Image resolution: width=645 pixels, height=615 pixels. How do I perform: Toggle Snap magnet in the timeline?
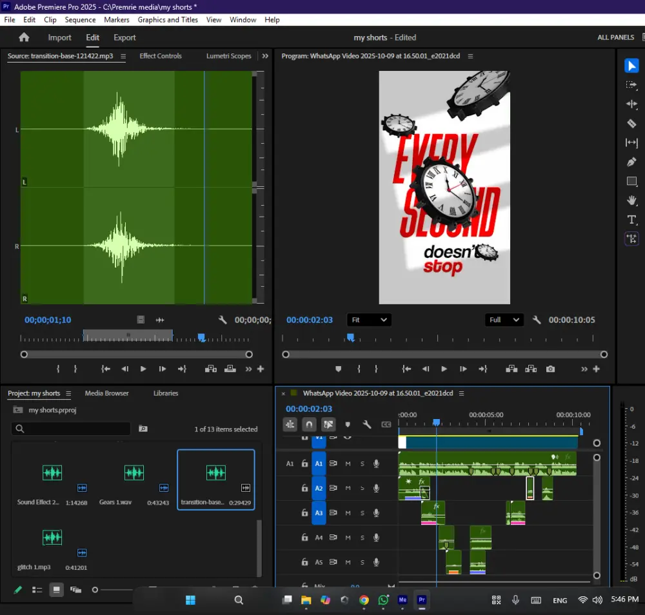point(309,424)
